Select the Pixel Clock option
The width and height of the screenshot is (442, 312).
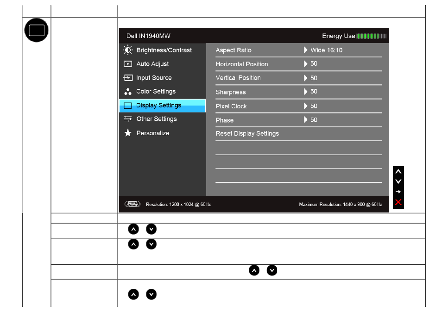(231, 106)
